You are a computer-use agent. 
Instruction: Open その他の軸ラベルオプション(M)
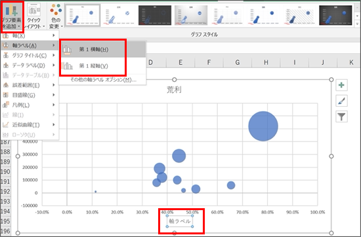click(x=102, y=80)
